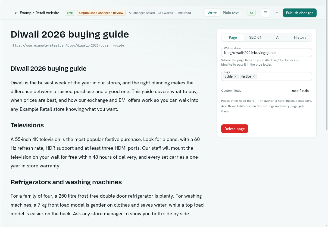
Task: Click the Refrigerators and washing machines heading
Action: tap(66, 182)
